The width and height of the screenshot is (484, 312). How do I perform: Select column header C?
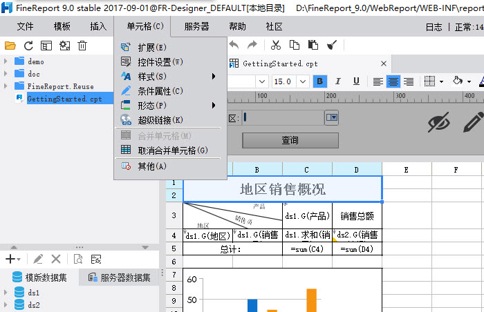pyautogui.click(x=307, y=170)
